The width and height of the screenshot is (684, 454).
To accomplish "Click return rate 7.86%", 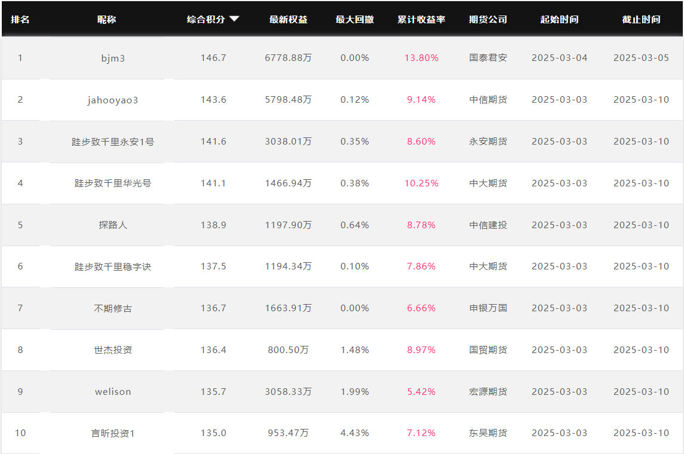I will point(421,266).
